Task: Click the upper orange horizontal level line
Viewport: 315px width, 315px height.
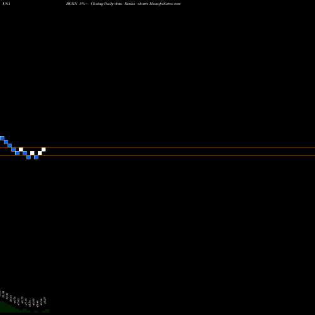Action: point(157,148)
